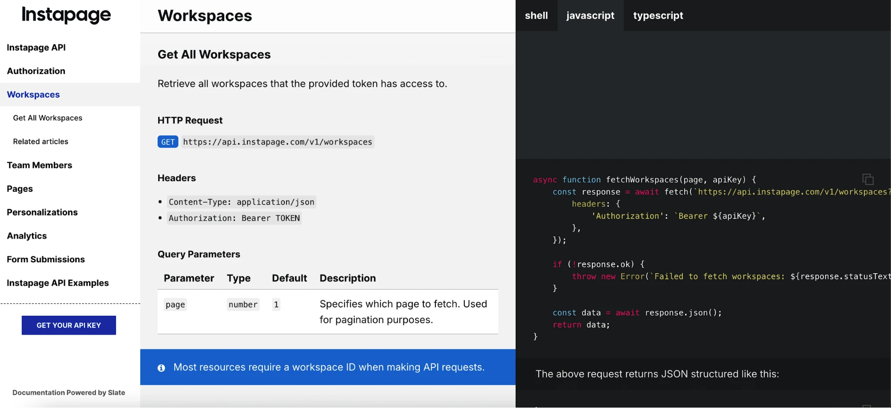Viewport: 891px width, 408px height.
Task: Click 'return data;' line in the code
Action: [x=581, y=325]
